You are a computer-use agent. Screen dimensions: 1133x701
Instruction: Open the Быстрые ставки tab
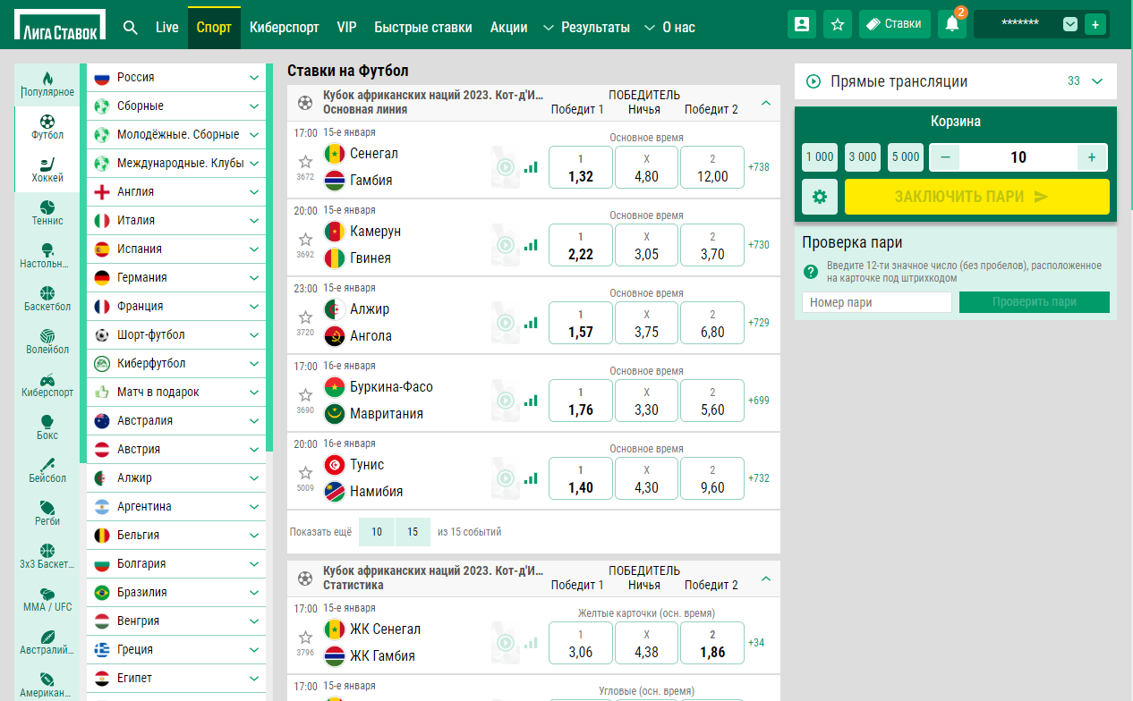tap(423, 27)
